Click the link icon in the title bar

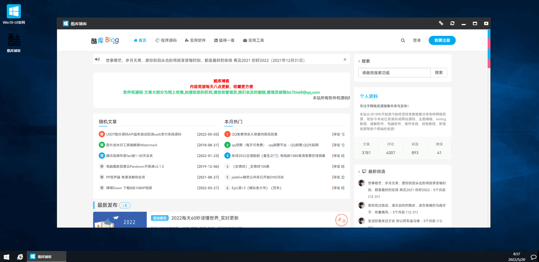pos(441,23)
